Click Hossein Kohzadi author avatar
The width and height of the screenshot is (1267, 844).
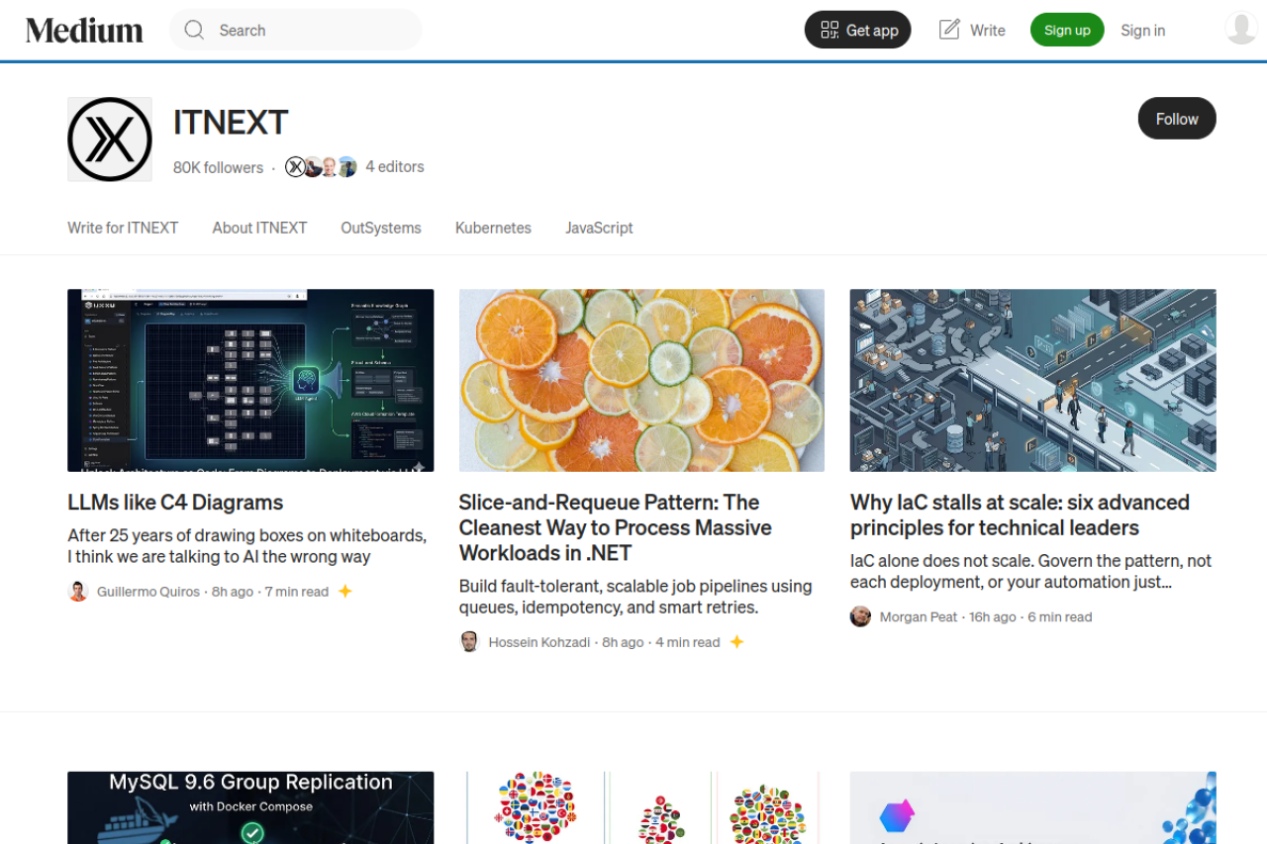tap(469, 642)
